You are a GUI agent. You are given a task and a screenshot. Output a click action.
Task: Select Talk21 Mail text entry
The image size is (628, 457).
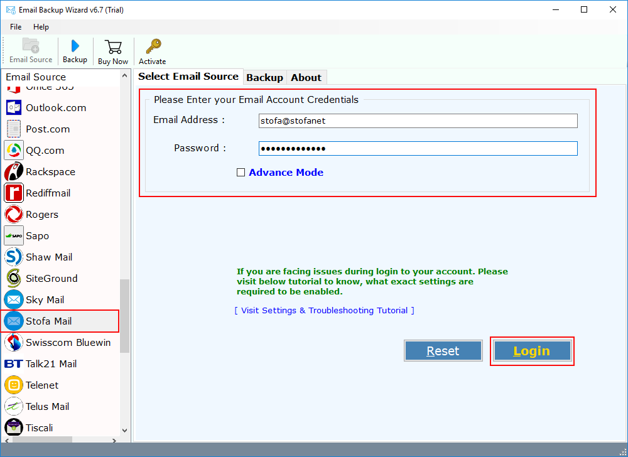point(51,363)
